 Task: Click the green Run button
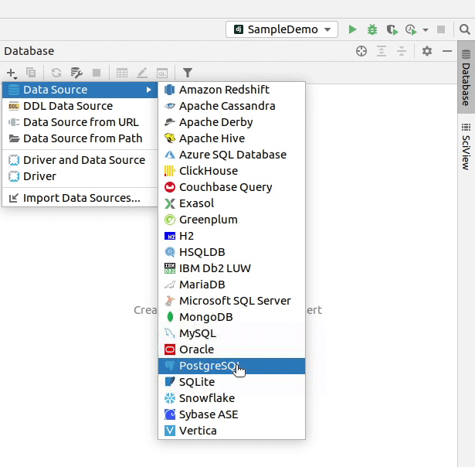(x=352, y=29)
